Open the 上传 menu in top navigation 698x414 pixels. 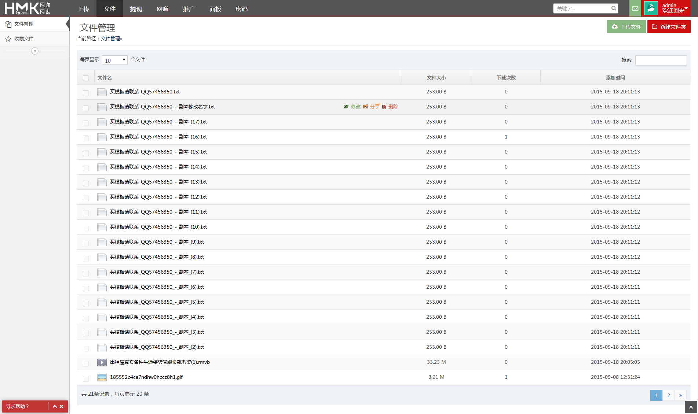tap(83, 9)
